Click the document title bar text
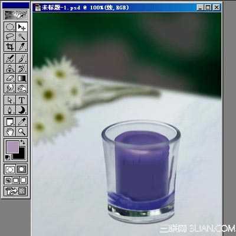Image resolution: width=236 pixels, height=236 pixels. click(85, 8)
